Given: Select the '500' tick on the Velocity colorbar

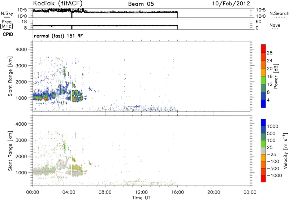Looking at the screenshot, I should [271, 133].
